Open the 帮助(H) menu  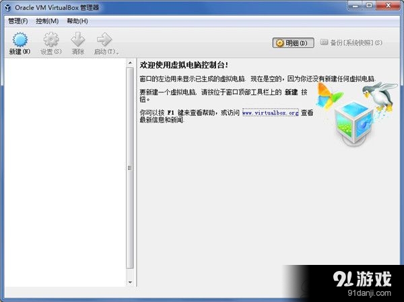click(x=77, y=21)
